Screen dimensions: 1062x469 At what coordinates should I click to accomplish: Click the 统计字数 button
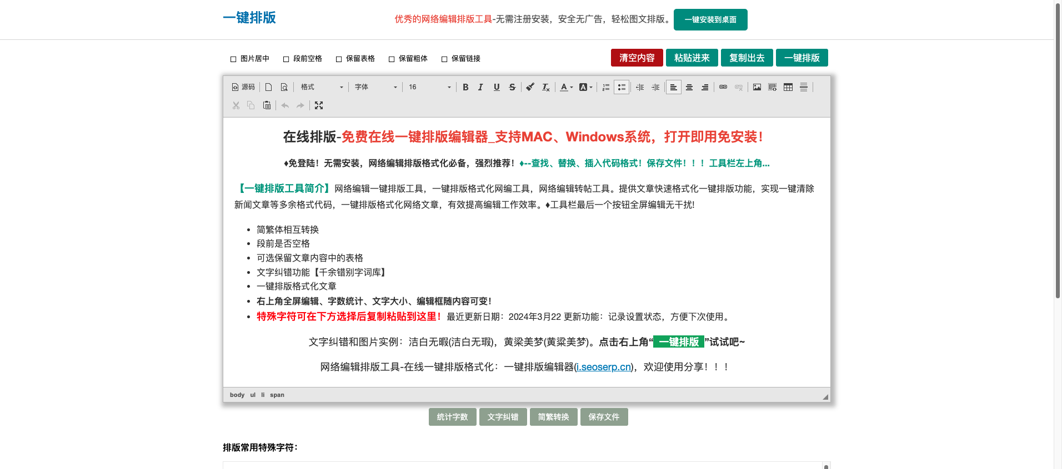(x=453, y=417)
